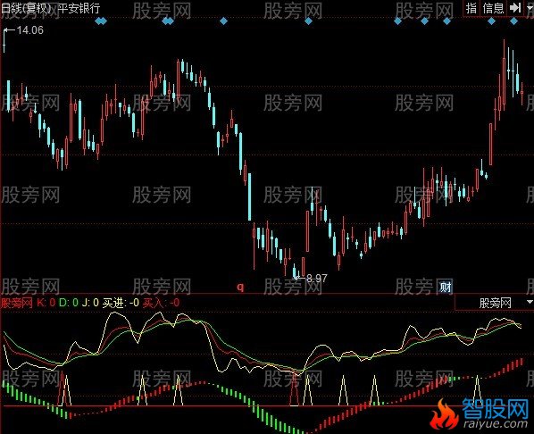Click the 买进: -0 indicator value
Image resolution: width=534 pixels, height=434 pixels.
pyautogui.click(x=121, y=303)
